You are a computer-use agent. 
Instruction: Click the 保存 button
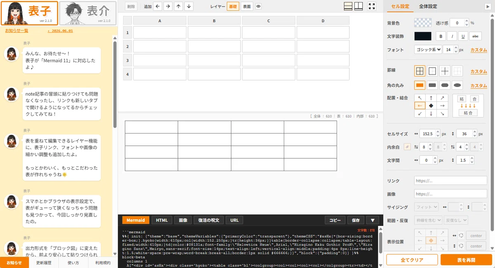click(356, 220)
